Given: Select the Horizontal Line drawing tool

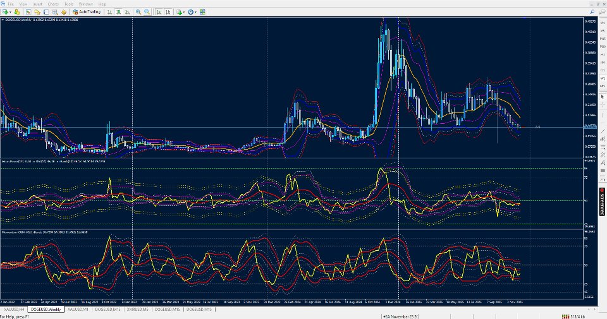Looking at the screenshot, I should tap(603, 123).
